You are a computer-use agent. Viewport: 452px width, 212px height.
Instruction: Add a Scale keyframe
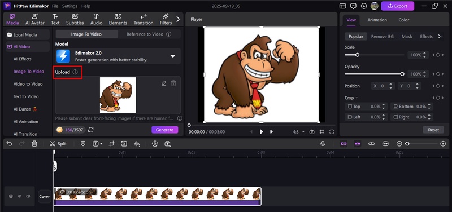[438, 55]
